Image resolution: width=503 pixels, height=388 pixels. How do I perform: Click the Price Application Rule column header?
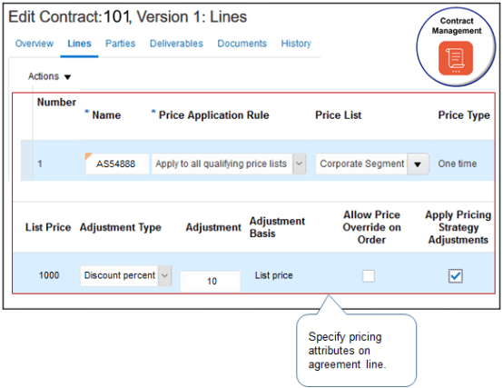[x=213, y=114]
